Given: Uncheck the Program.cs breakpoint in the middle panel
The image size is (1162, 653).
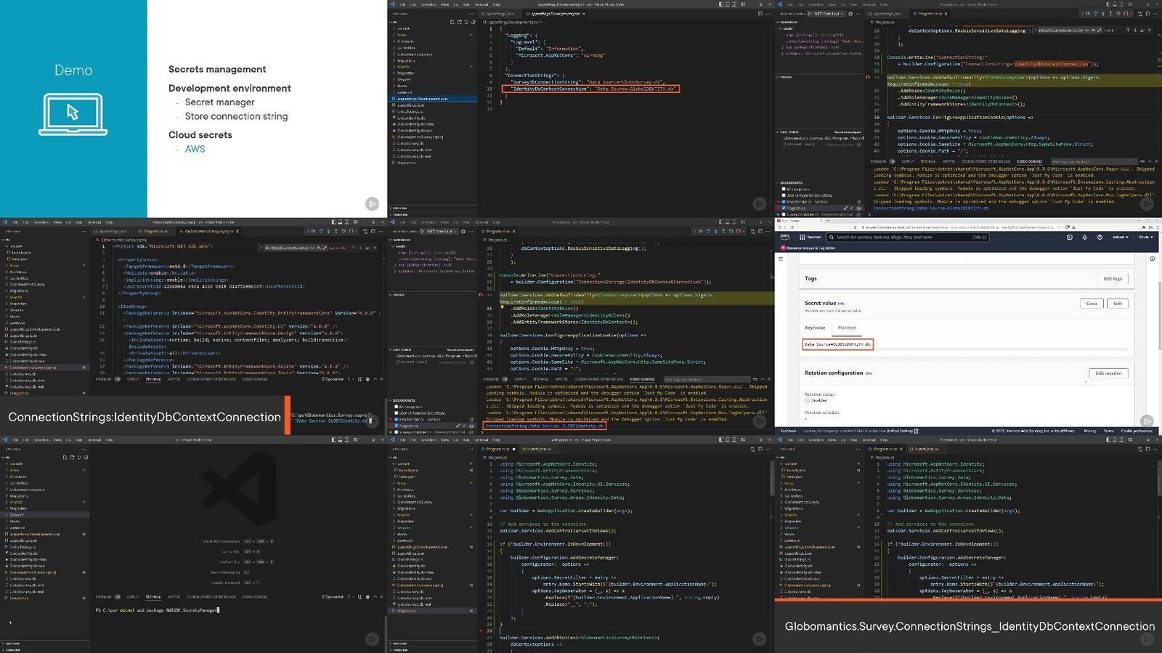Looking at the screenshot, I should (395, 426).
